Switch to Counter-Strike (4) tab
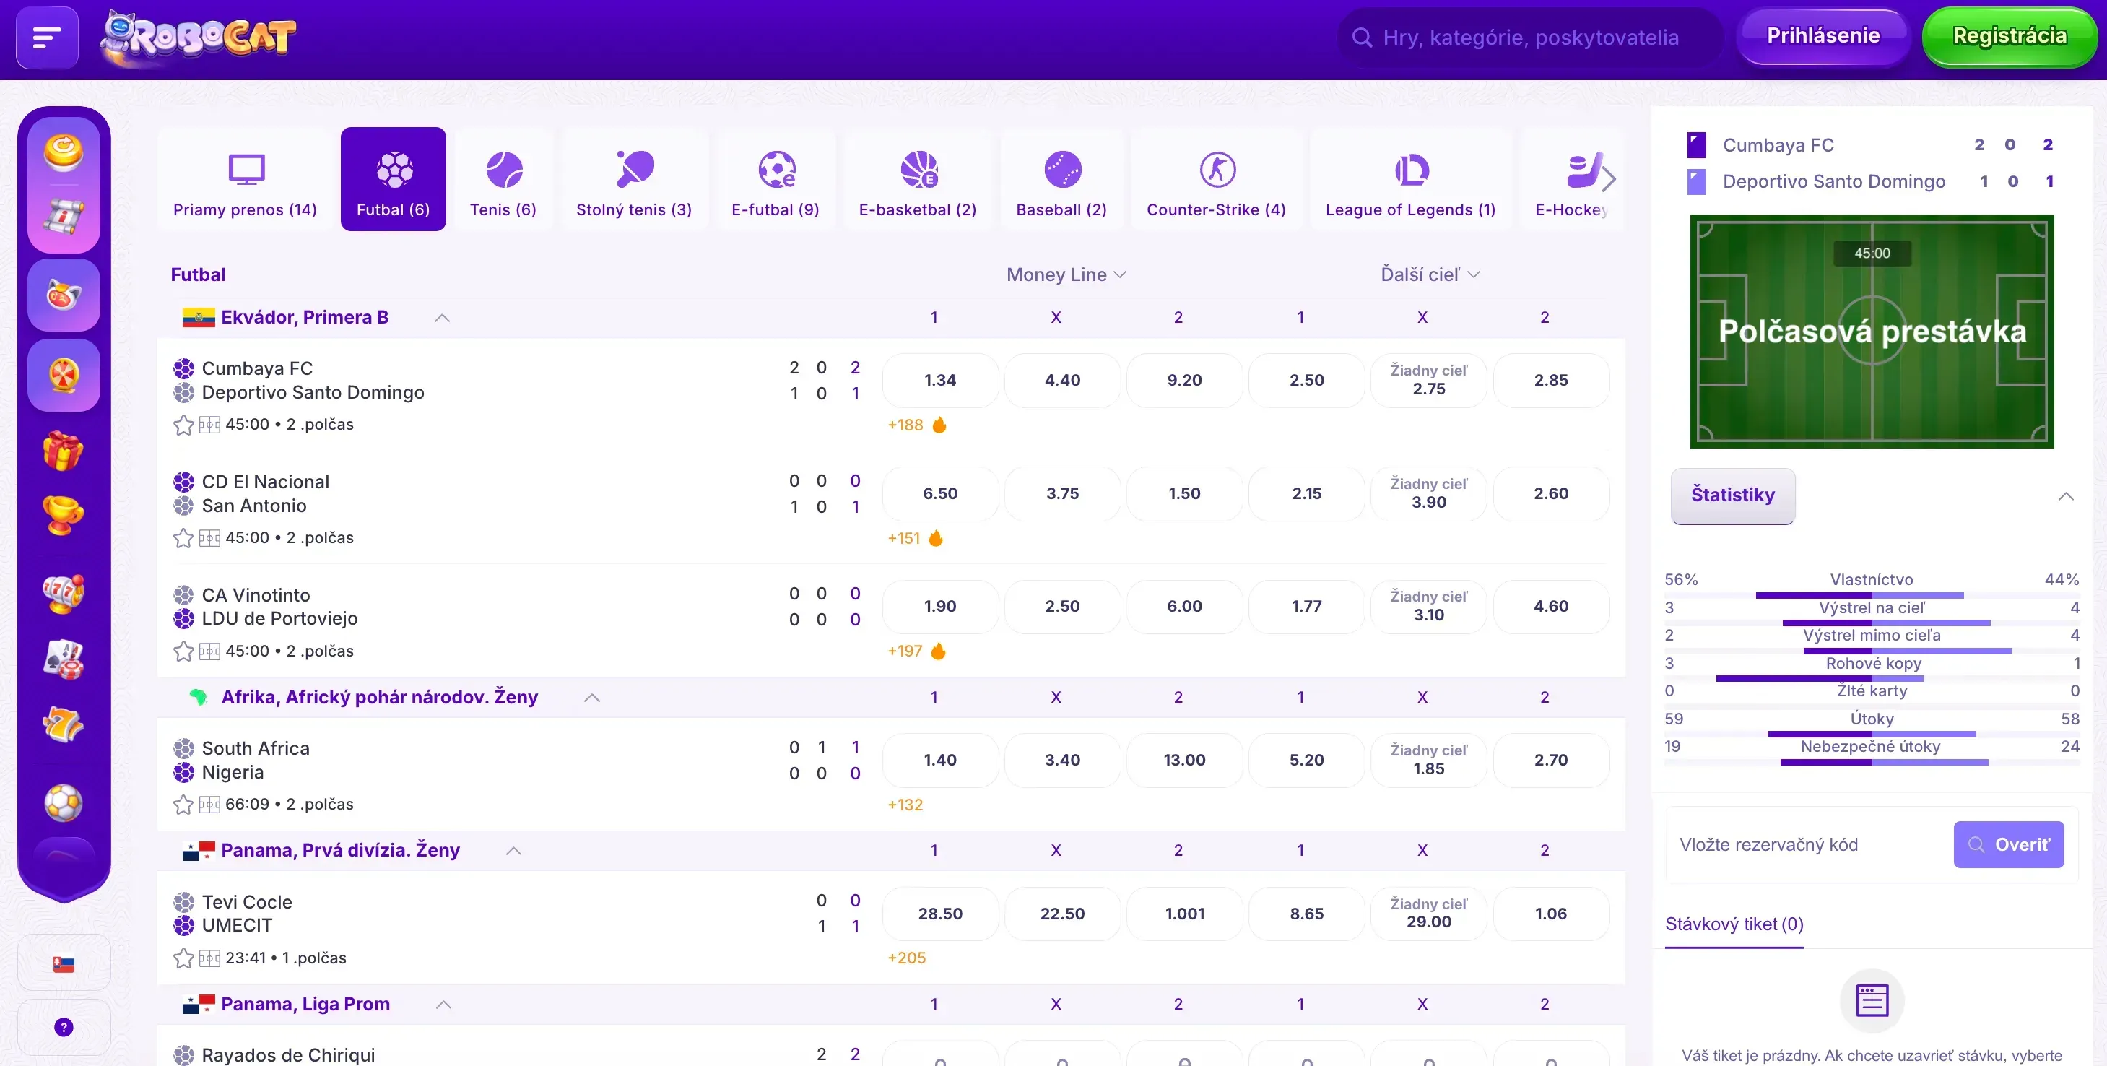2107x1066 pixels. click(1216, 179)
